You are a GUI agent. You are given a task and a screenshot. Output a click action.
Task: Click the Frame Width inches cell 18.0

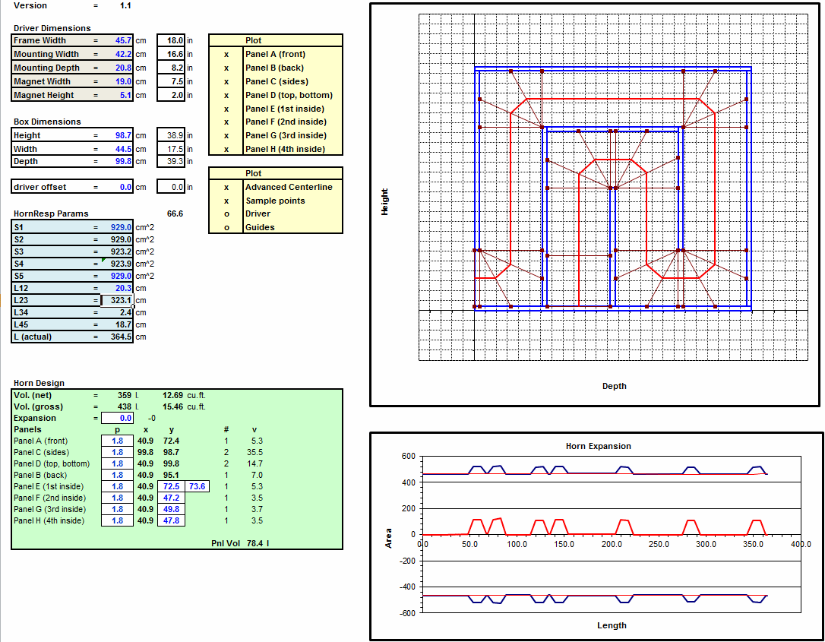point(171,40)
